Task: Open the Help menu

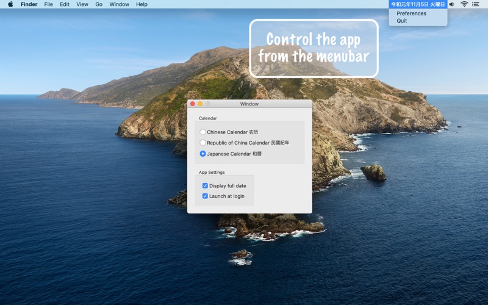Action: point(142,4)
